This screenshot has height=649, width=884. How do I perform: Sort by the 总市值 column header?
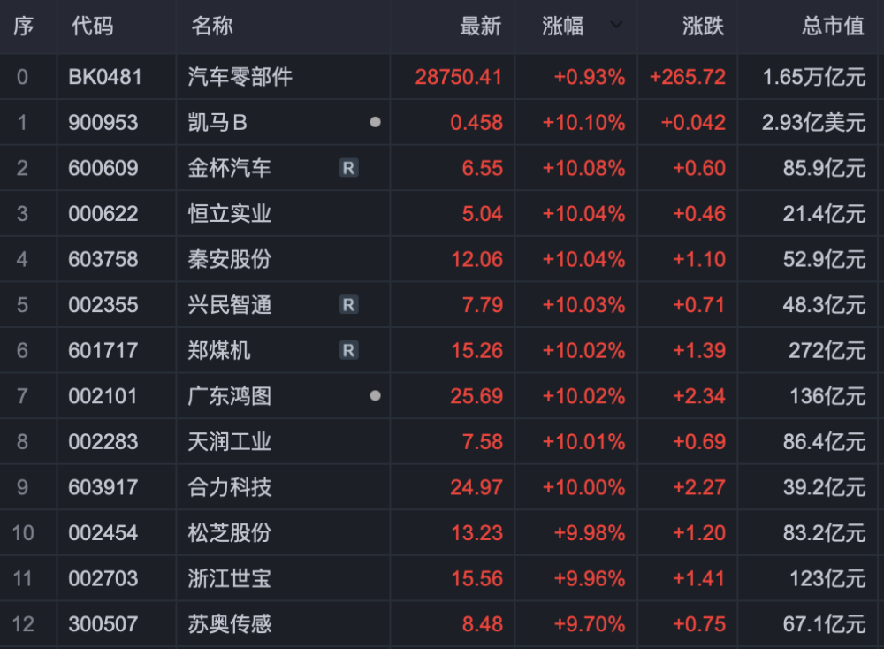point(833,27)
